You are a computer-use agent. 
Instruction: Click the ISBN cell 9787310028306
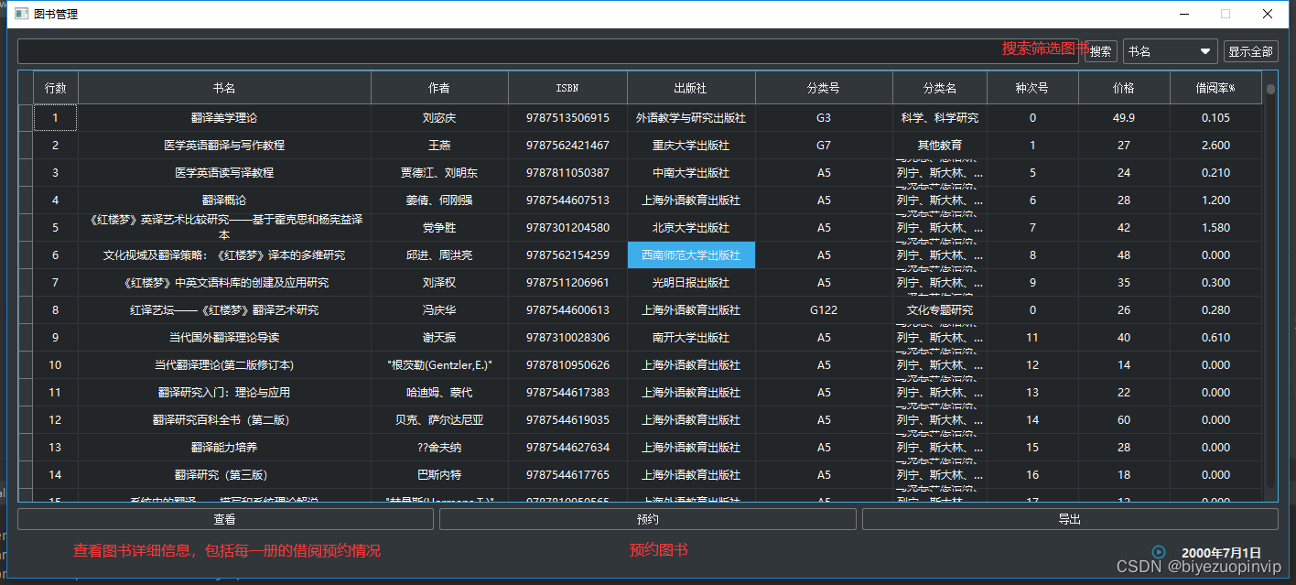point(567,338)
